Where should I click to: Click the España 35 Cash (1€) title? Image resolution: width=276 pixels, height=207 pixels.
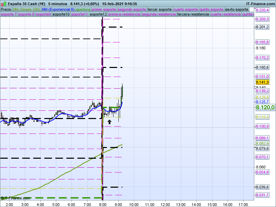[x=27, y=4]
